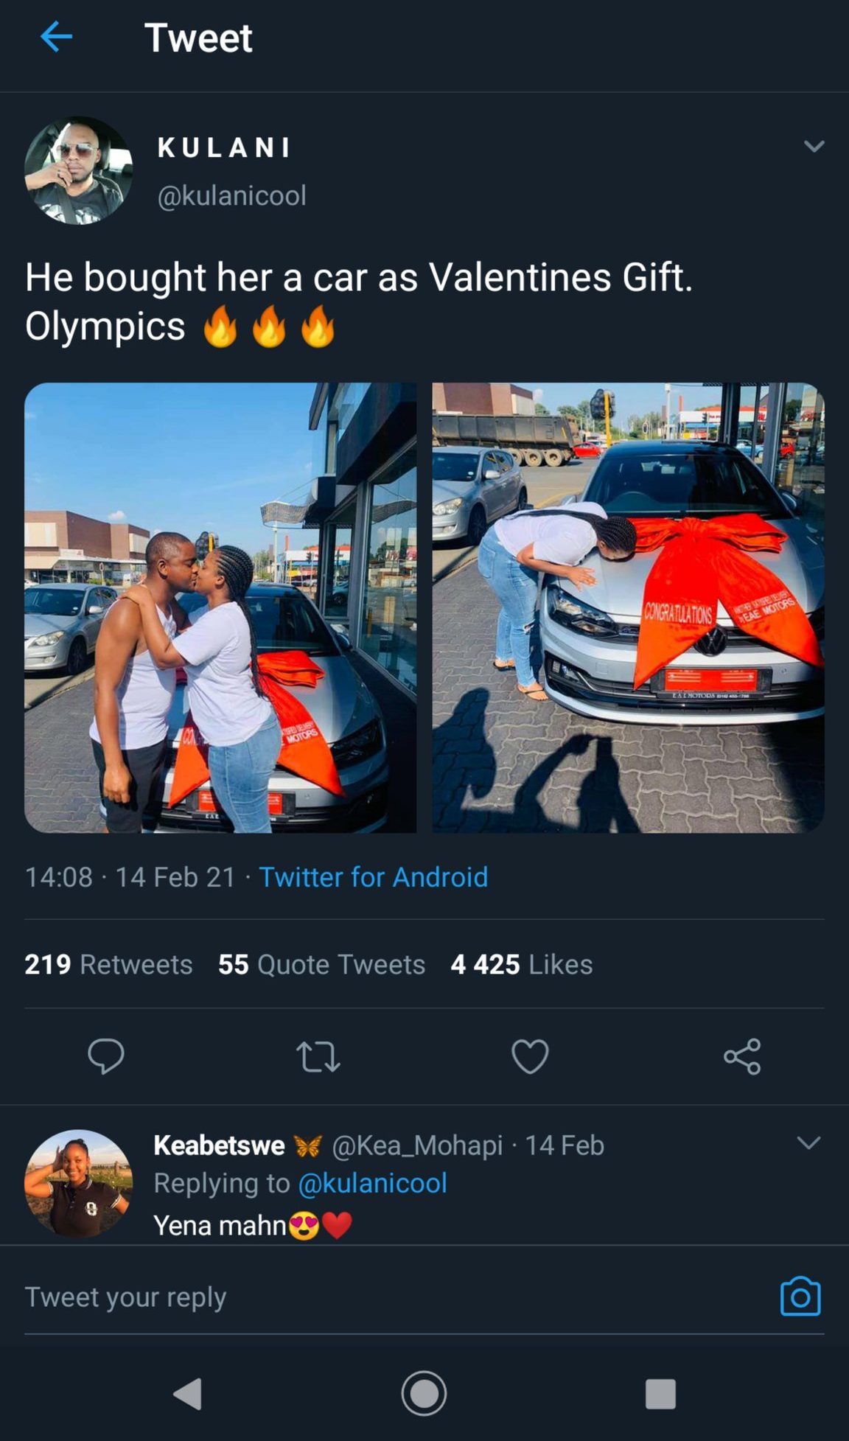Open @kulanicool mention in reply
This screenshot has height=1441, width=849.
tap(372, 1183)
